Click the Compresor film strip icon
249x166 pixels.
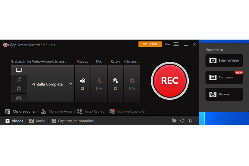coord(213,77)
